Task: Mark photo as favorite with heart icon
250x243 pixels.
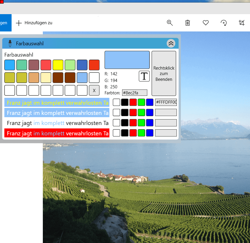Action: 205,23
